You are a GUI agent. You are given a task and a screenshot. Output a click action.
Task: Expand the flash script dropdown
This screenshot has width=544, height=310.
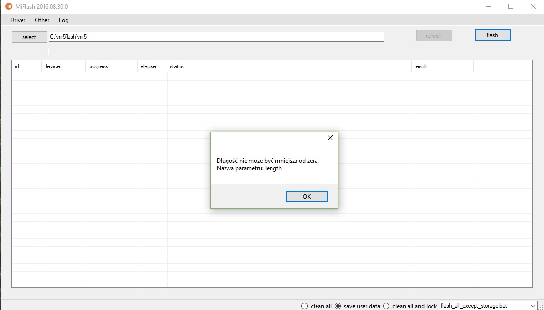pos(533,306)
